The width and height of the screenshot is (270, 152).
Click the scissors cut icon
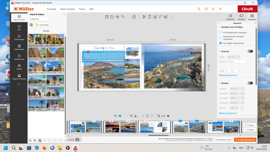[x=144, y=17]
